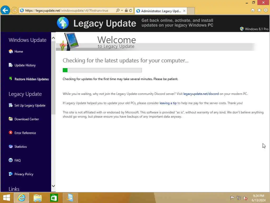Click the update check progress bar
This screenshot has height=203, width=270.
click(x=102, y=70)
